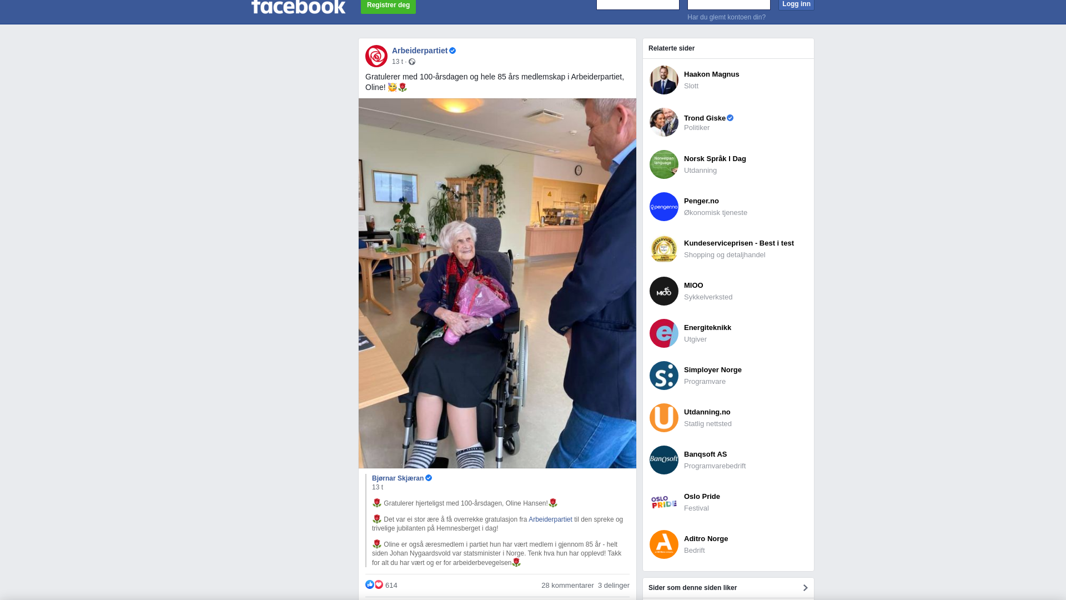This screenshot has height=600, width=1066.
Task: Open the Utdanning.no orange U logo
Action: pos(664,418)
